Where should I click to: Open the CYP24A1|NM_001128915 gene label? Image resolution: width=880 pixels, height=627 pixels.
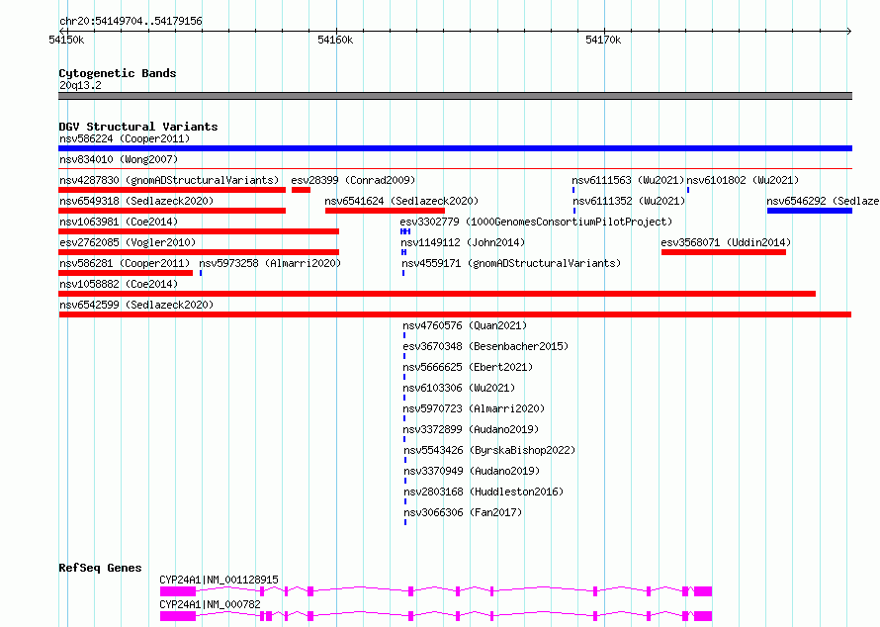219,580
